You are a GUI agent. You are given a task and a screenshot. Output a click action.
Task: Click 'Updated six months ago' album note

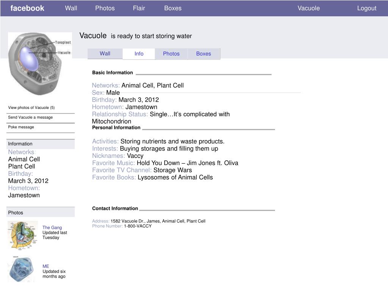click(54, 274)
